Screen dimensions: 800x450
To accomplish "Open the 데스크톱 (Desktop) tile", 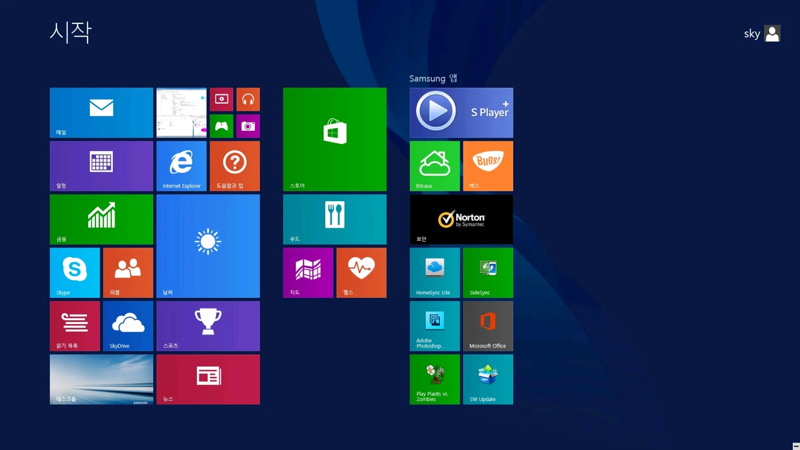I will (x=101, y=379).
